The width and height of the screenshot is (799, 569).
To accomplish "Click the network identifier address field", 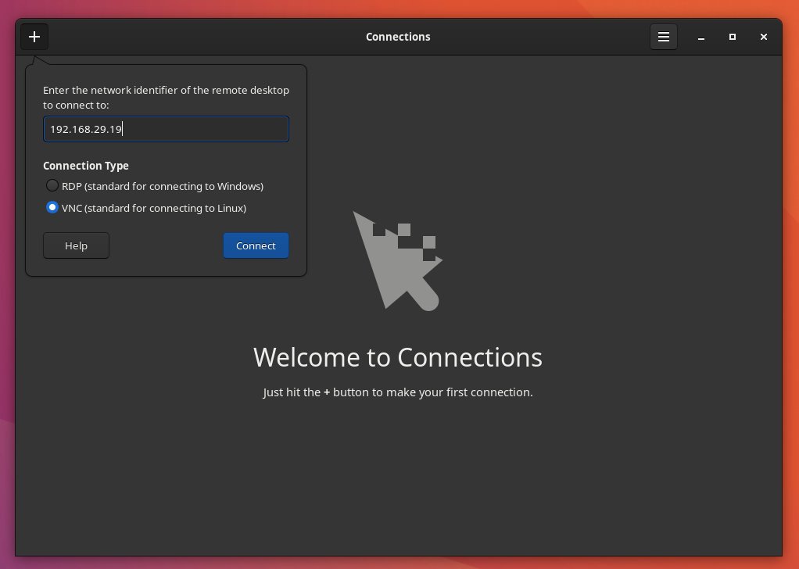I will click(166, 129).
